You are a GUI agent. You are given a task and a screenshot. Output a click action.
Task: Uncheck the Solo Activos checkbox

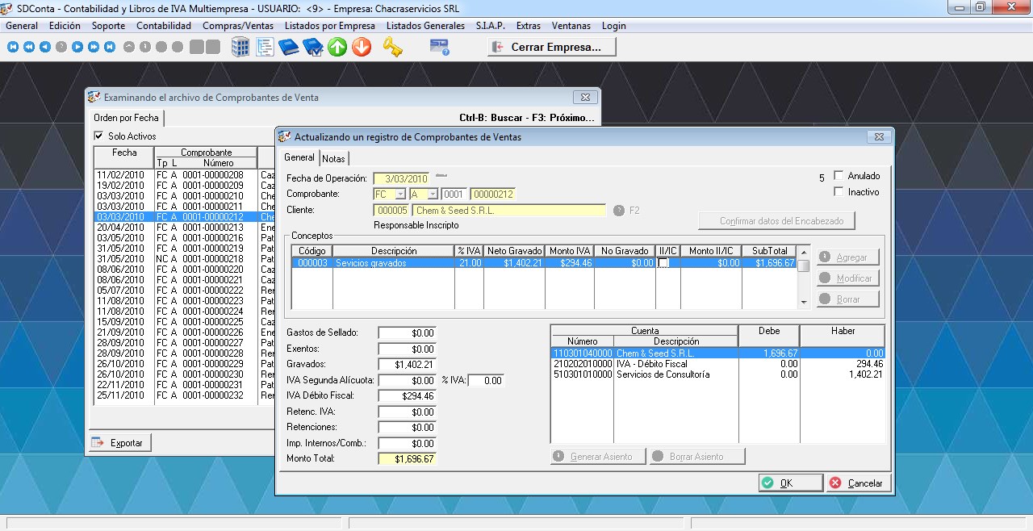[99, 136]
